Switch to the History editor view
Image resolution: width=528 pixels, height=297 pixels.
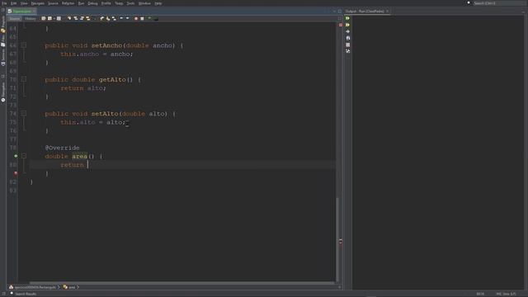[31, 18]
